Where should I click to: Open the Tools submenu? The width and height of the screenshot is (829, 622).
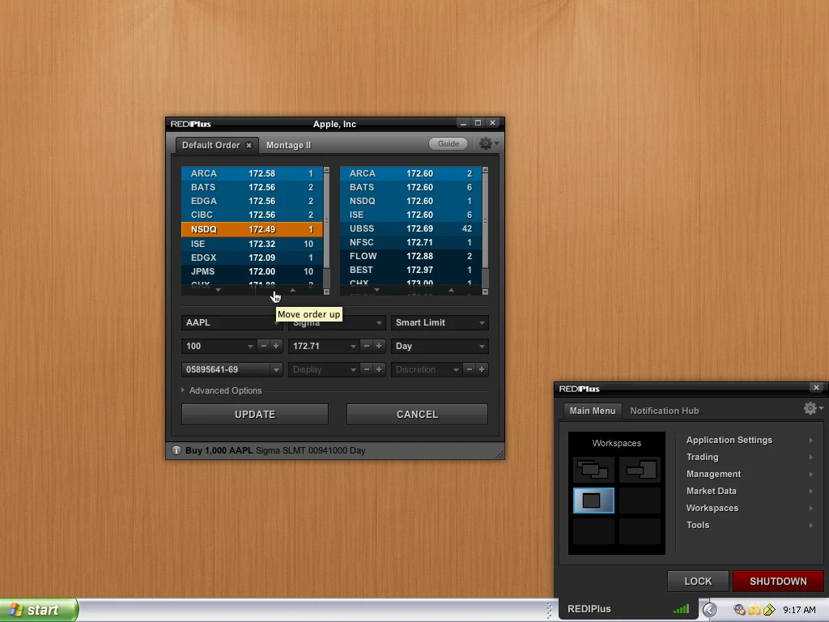pos(750,525)
